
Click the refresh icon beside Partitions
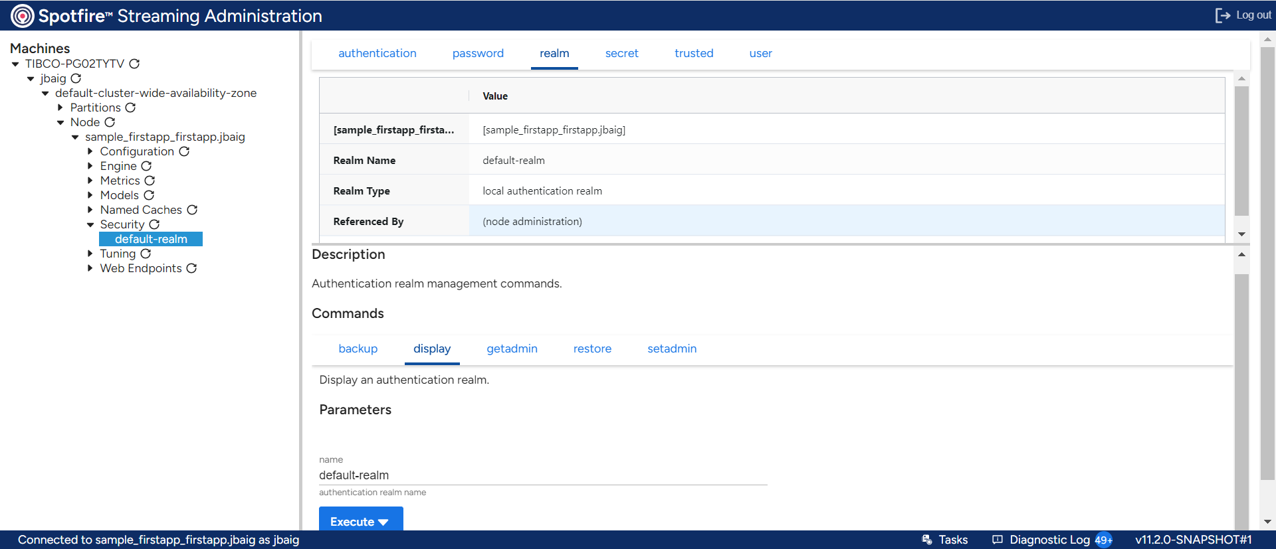(x=130, y=108)
